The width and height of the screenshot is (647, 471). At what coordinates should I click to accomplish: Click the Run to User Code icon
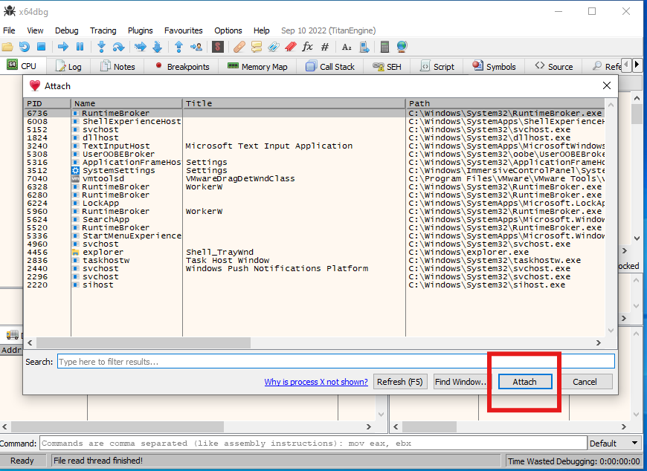point(196,47)
